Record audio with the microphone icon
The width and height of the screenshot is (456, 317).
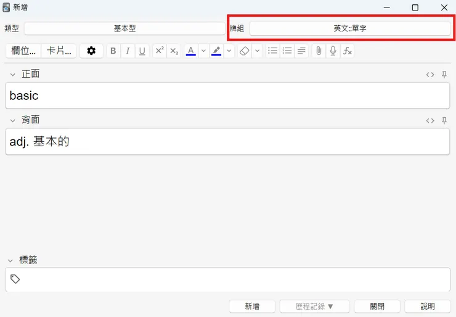point(333,51)
